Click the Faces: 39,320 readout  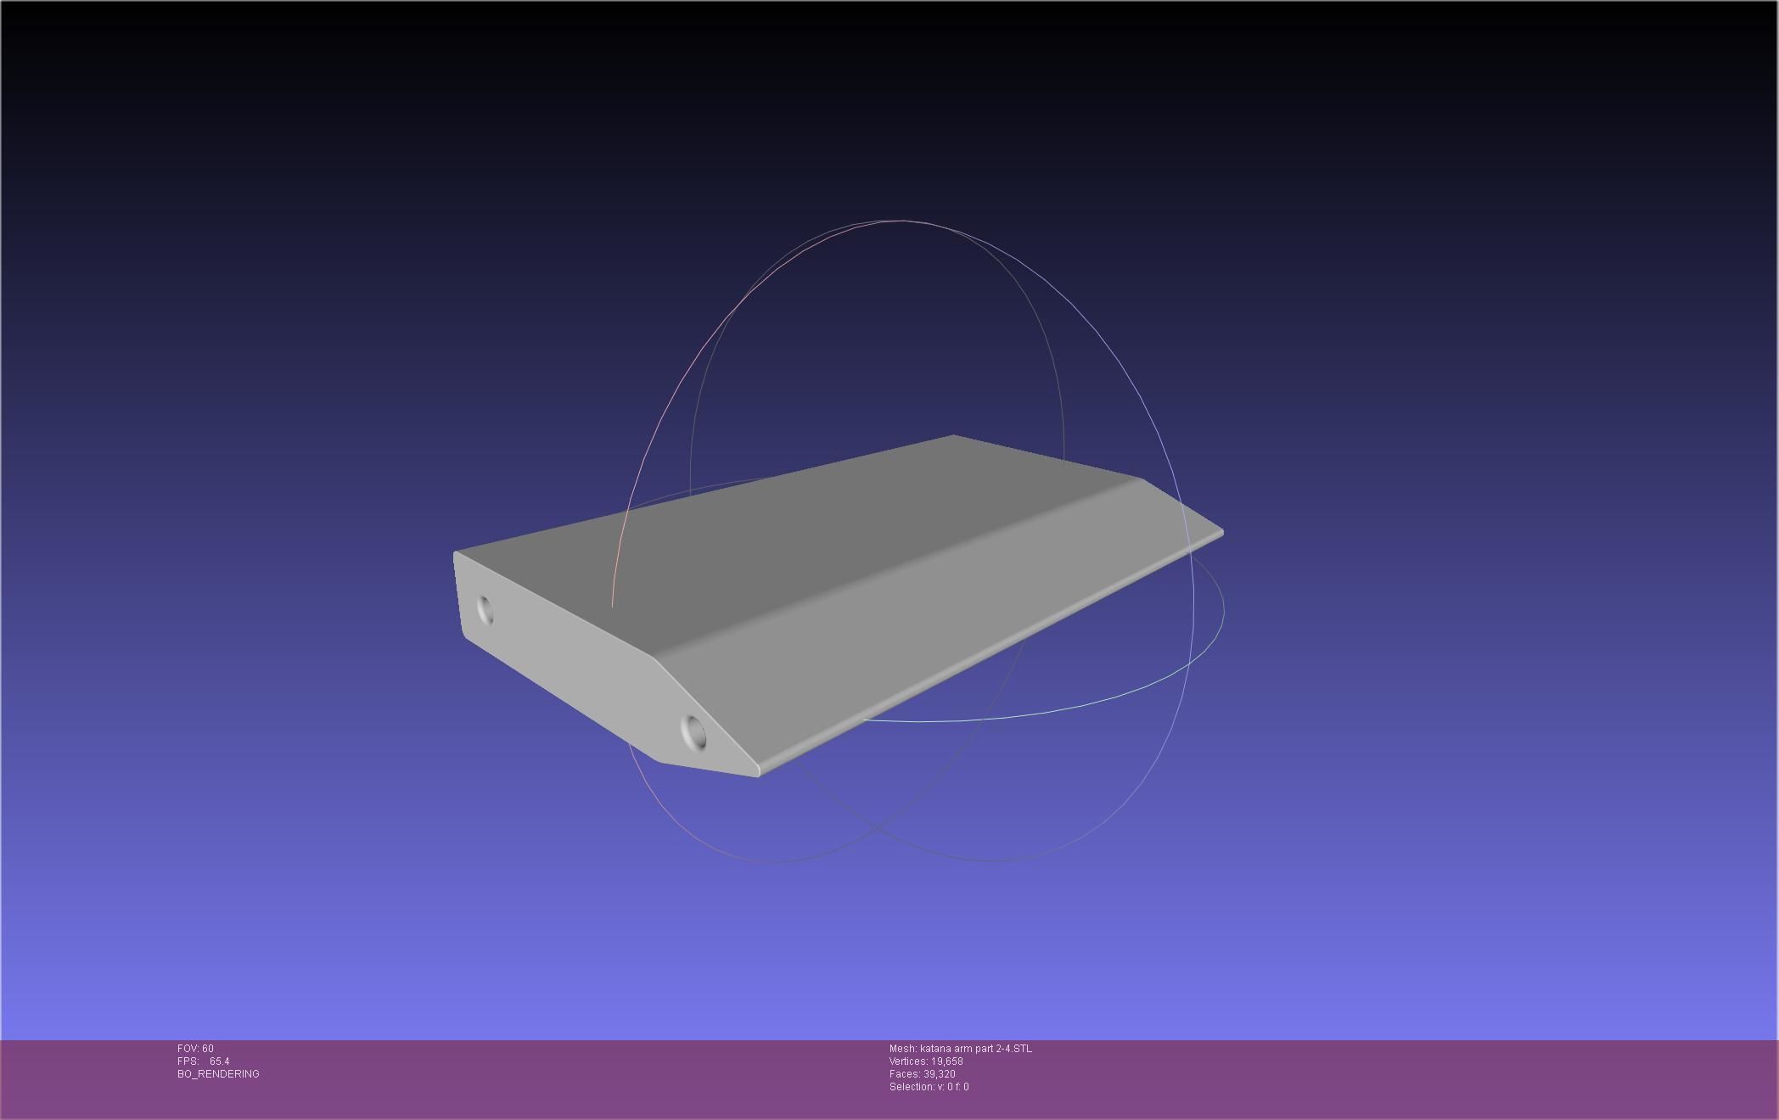tap(922, 1074)
